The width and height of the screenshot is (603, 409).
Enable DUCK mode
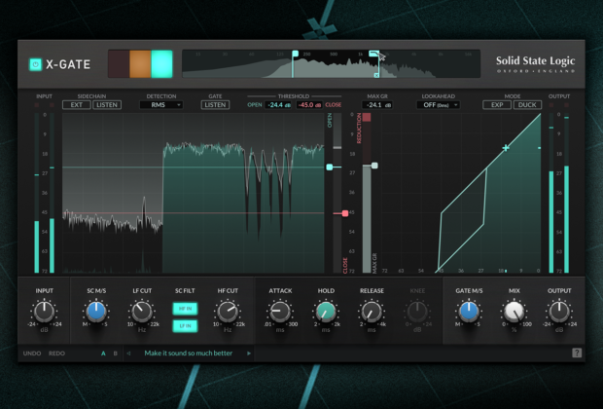527,105
